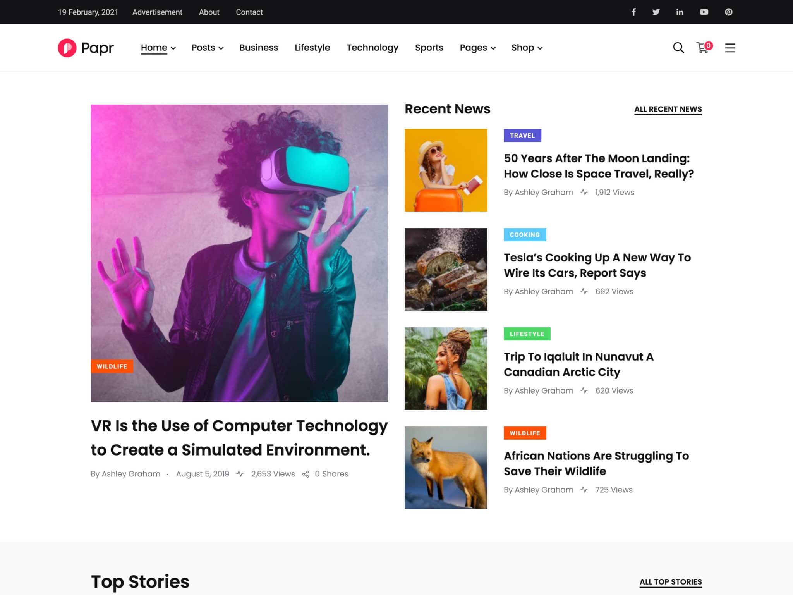The image size is (793, 595).
Task: Click the fox article thumbnail
Action: coord(446,467)
